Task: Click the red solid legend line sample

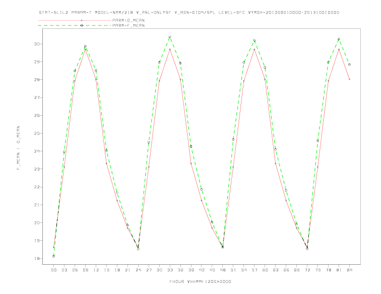Action: click(75, 20)
